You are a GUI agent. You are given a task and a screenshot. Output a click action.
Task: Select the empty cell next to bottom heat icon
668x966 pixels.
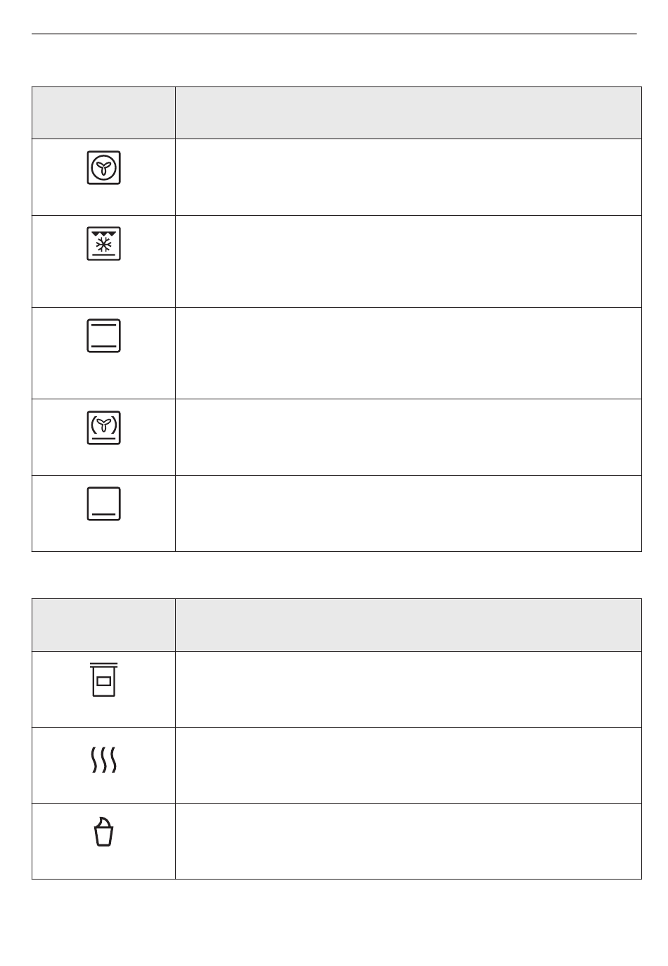(409, 513)
